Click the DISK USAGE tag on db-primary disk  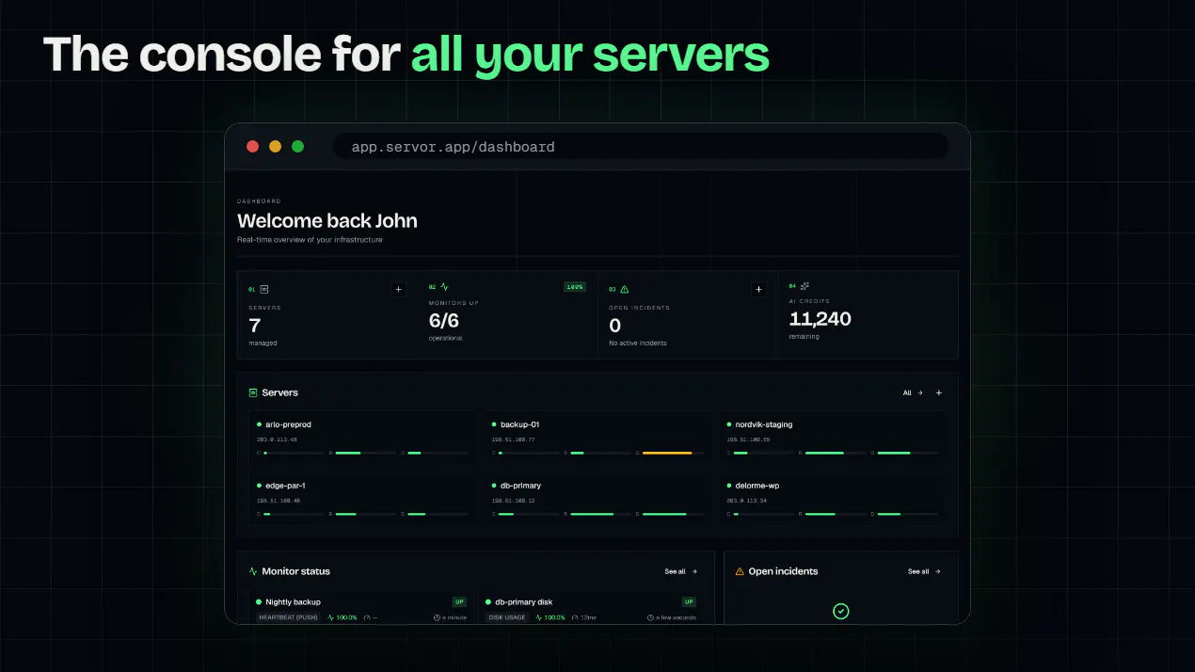point(507,617)
